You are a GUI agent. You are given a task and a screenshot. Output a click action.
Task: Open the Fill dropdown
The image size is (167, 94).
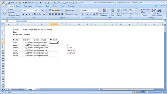[144, 12]
